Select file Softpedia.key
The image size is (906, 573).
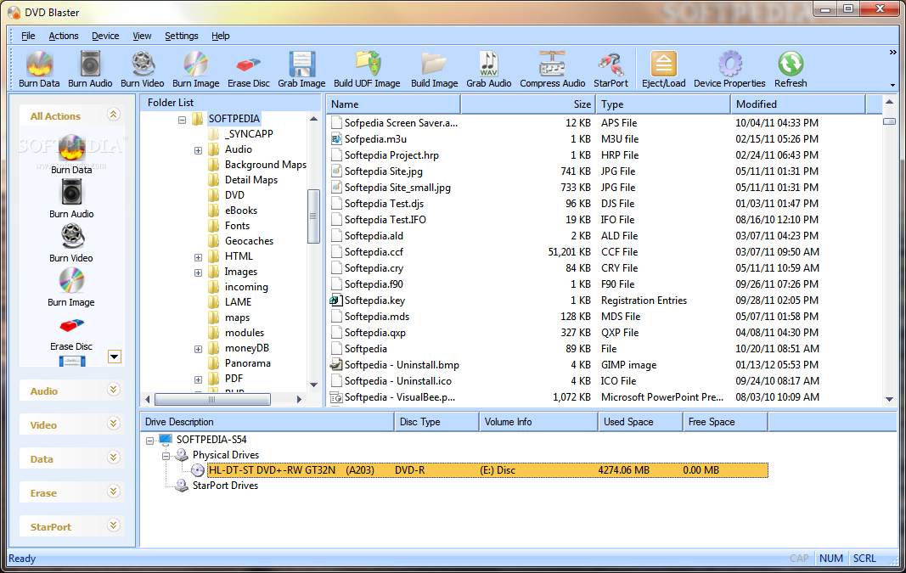pos(374,301)
